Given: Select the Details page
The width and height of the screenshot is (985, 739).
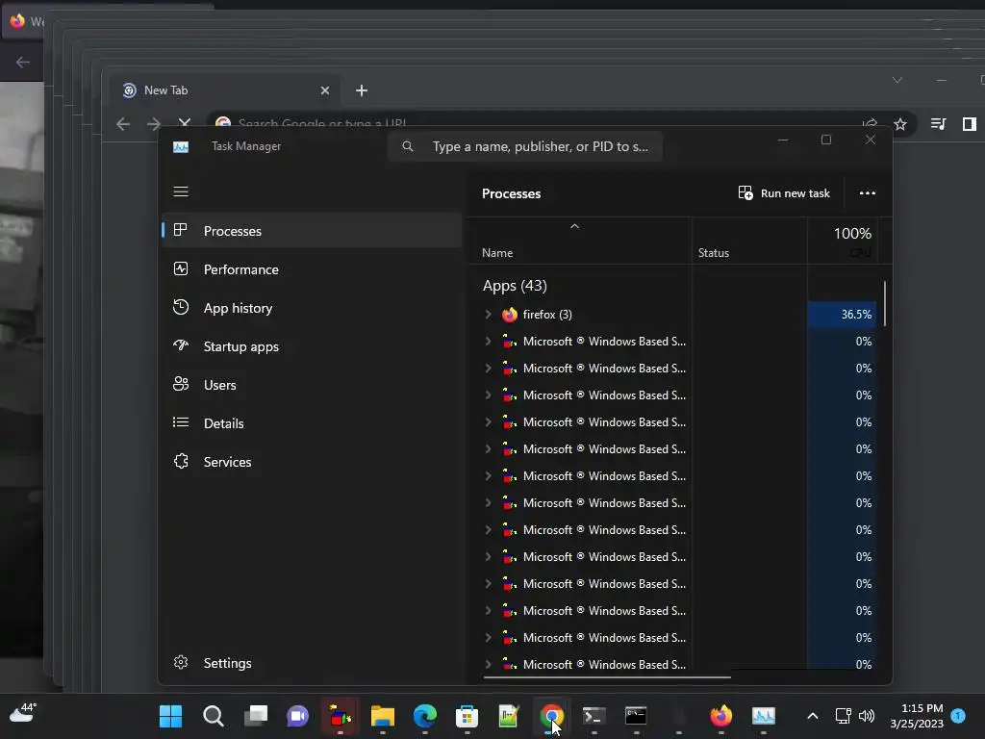Looking at the screenshot, I should click(x=312, y=423).
